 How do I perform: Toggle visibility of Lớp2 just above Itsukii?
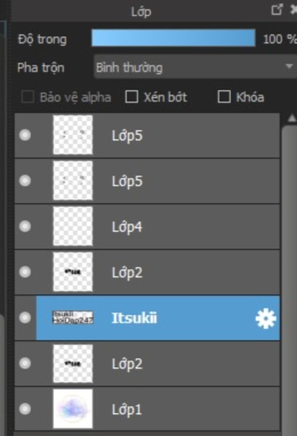[x=25, y=272]
